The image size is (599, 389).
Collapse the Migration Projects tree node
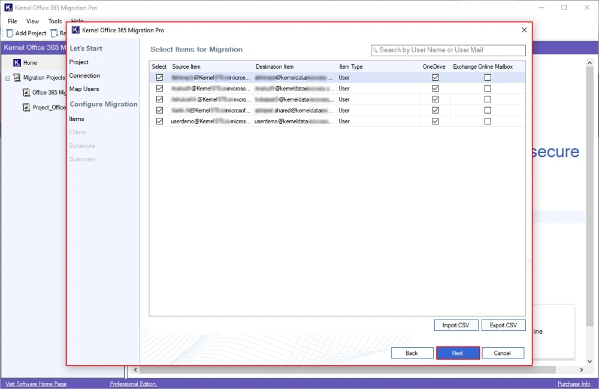tap(8, 78)
